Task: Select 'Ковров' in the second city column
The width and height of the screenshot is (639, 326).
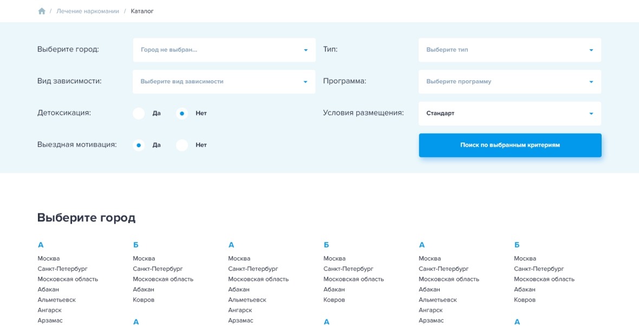Action: 144,300
